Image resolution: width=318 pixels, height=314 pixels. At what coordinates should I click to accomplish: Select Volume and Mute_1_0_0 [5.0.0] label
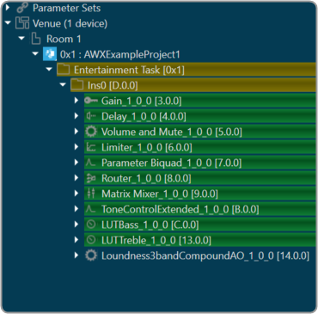coord(172,132)
